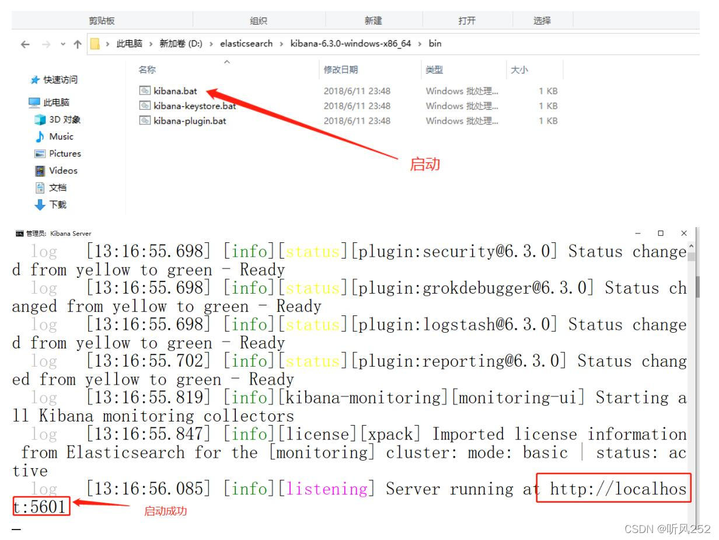The image size is (719, 540).
Task: Select kibana.bat file
Action: [x=175, y=91]
